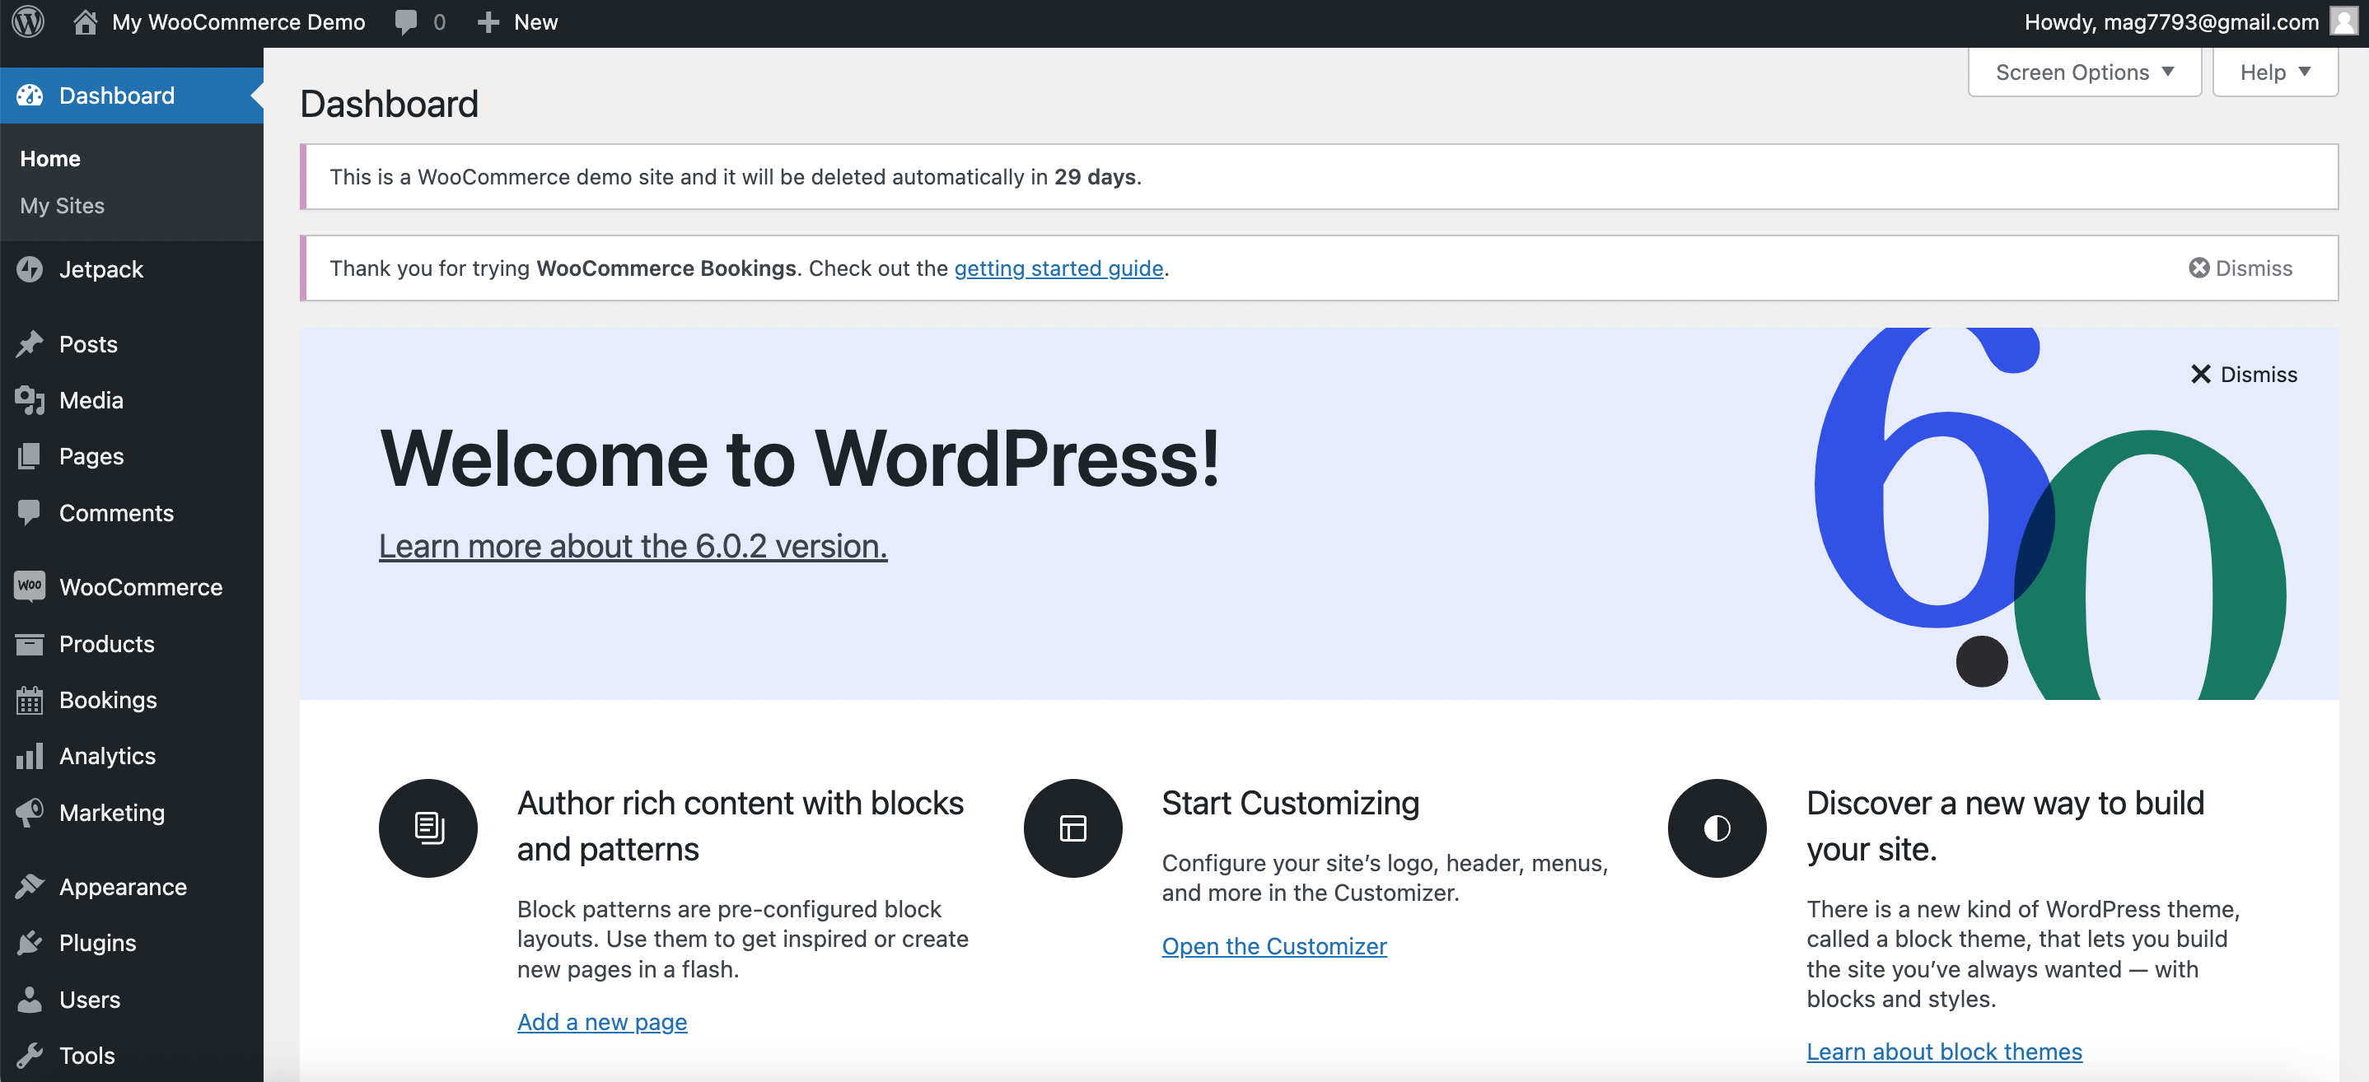Click Learn about block themes link
This screenshot has width=2369, height=1082.
click(1943, 1051)
